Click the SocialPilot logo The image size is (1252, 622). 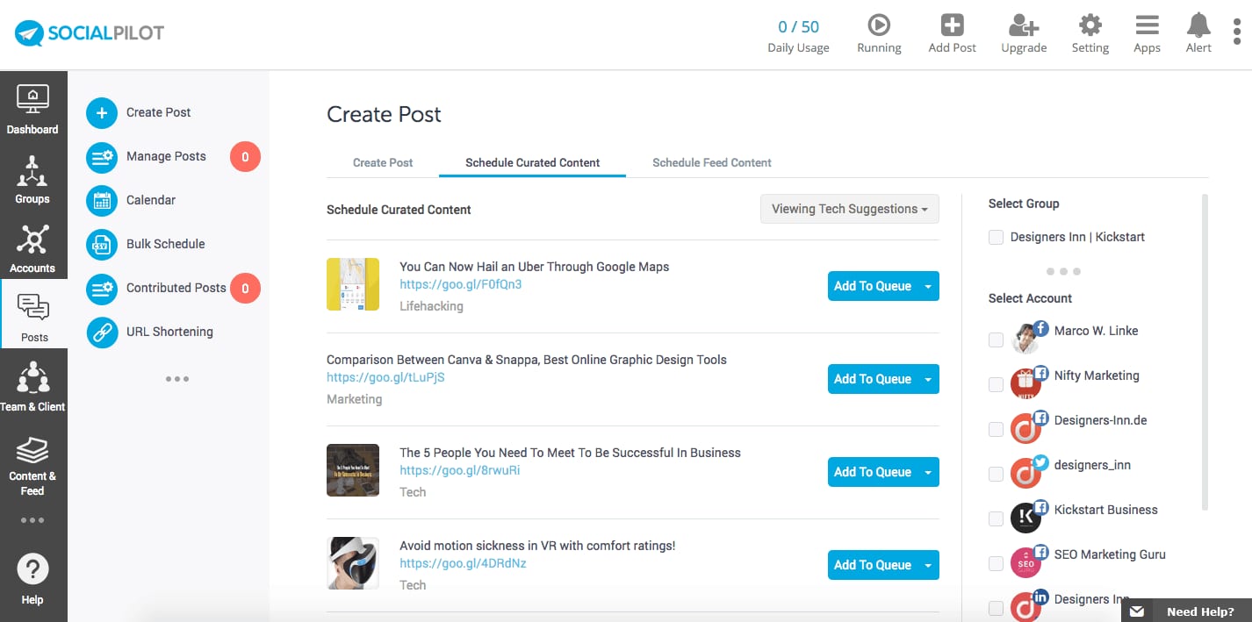click(x=90, y=34)
